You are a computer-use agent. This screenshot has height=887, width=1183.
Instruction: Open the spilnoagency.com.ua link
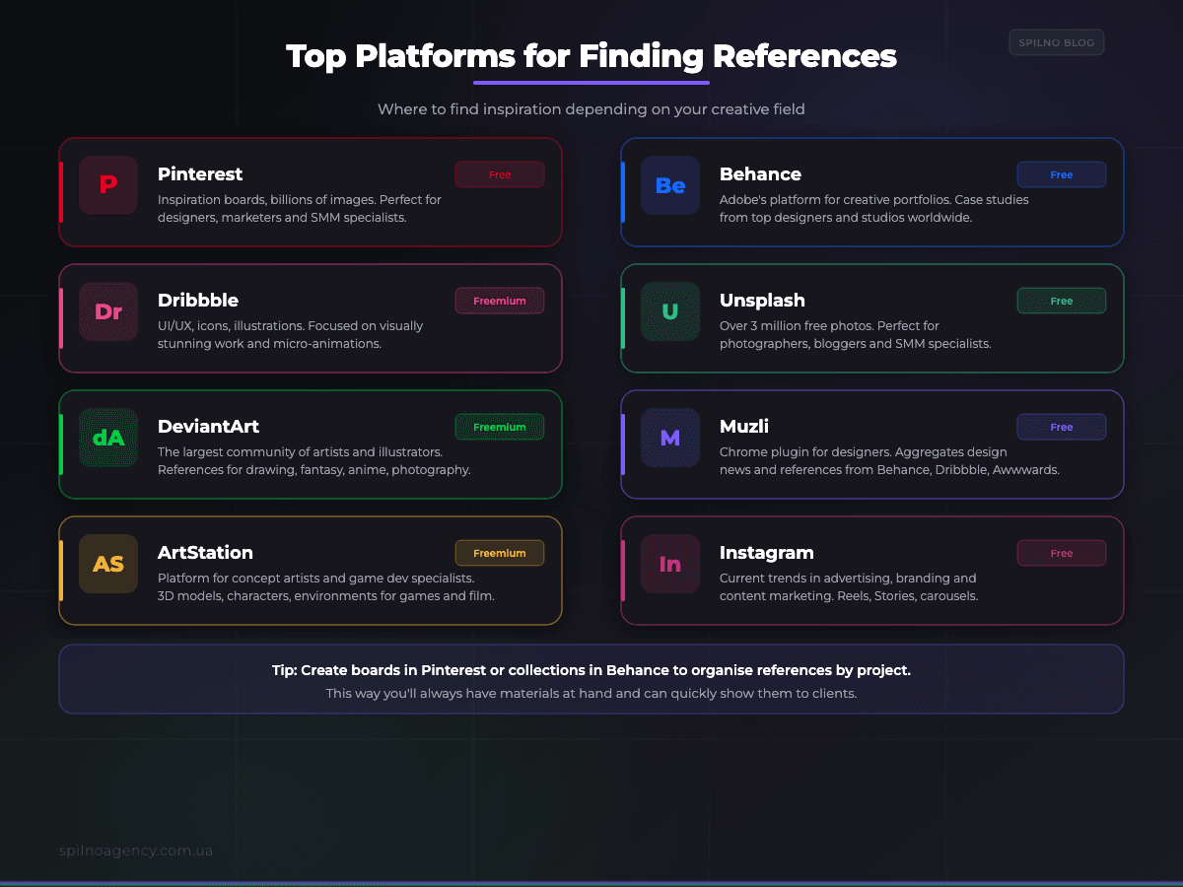point(136,851)
